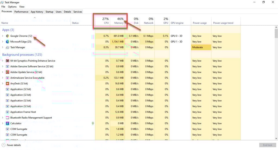Click the GPU 0 - 3D engine cell
This screenshot has width=278, height=150.
point(180,36)
